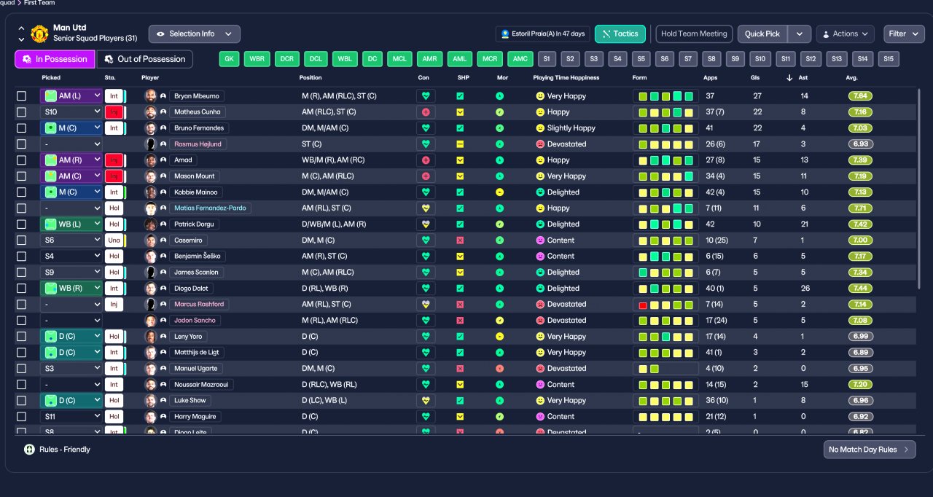Click Leny Yoro's very happy face icon
The height and width of the screenshot is (497, 933).
click(540, 337)
